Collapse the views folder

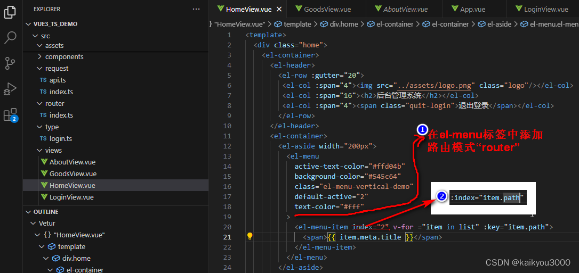pos(39,150)
